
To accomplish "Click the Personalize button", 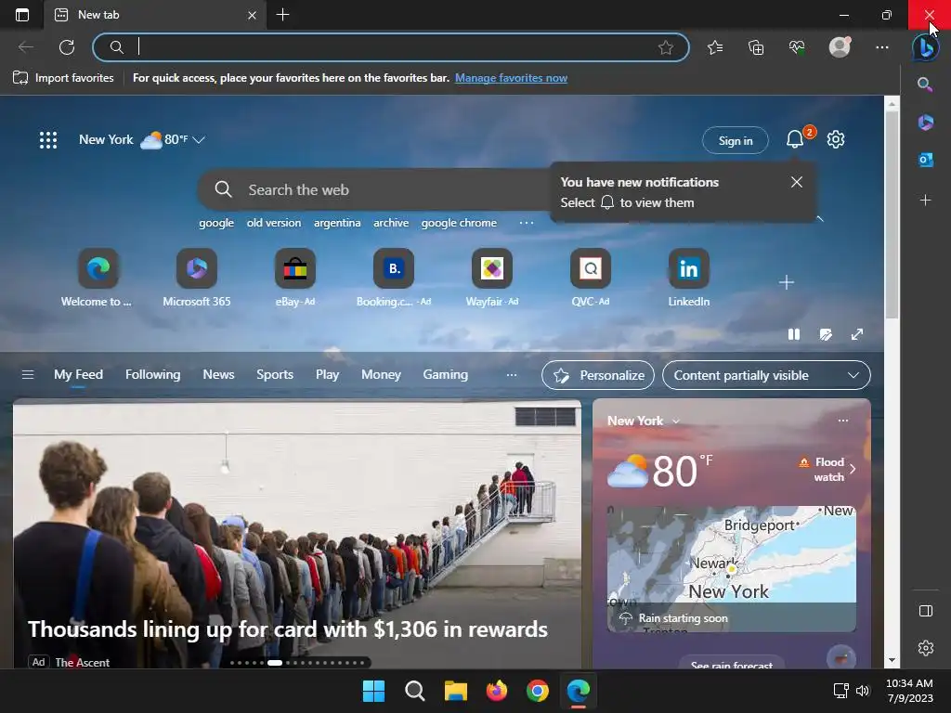I will (597, 375).
